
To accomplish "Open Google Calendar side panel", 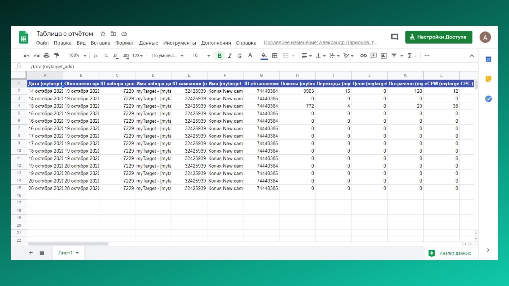I will coord(488,59).
